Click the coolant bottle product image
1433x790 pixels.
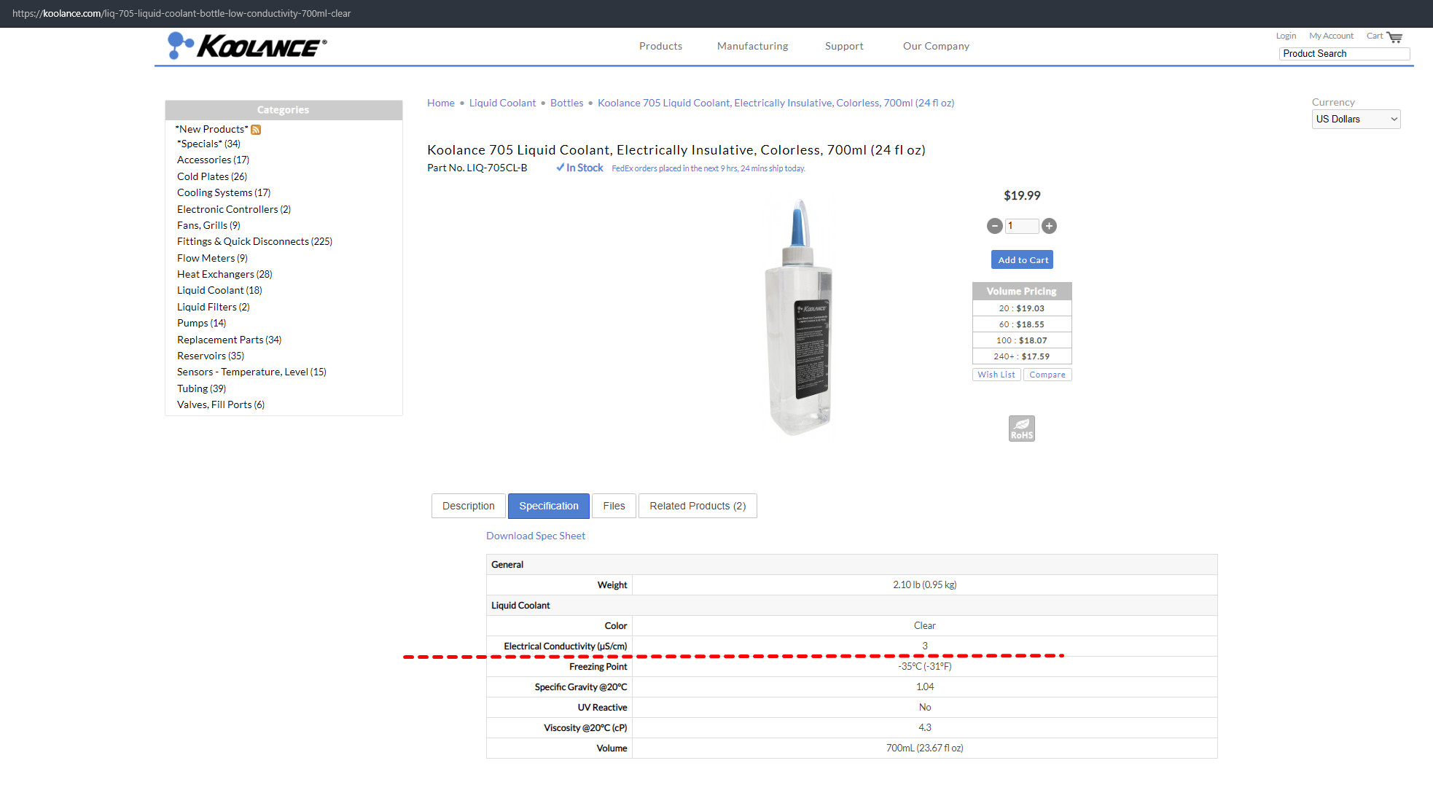799,318
